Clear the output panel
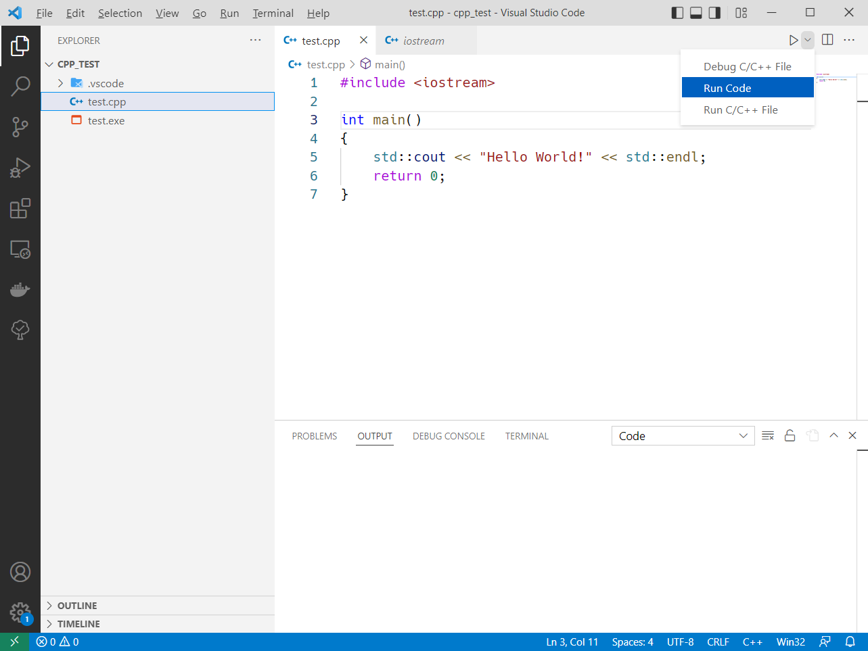Viewport: 868px width, 651px height. (x=768, y=436)
